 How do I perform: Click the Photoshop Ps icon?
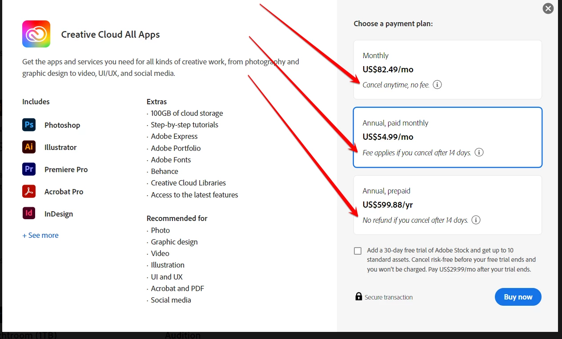(29, 125)
